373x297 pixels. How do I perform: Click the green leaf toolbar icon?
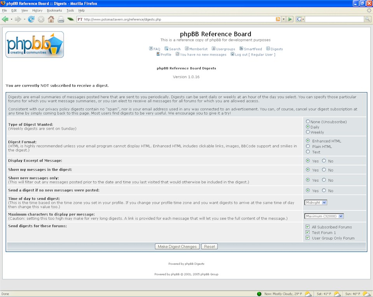point(70,19)
